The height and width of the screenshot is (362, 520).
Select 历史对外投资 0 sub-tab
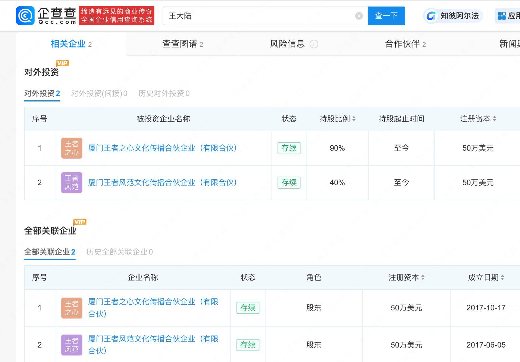pyautogui.click(x=164, y=93)
